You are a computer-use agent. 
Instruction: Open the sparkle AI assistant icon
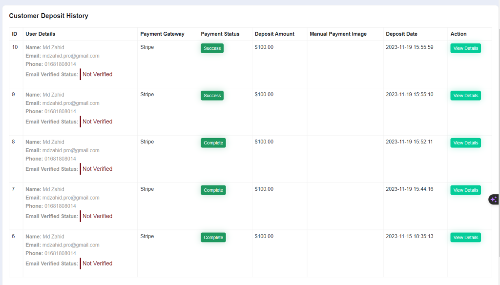494,200
